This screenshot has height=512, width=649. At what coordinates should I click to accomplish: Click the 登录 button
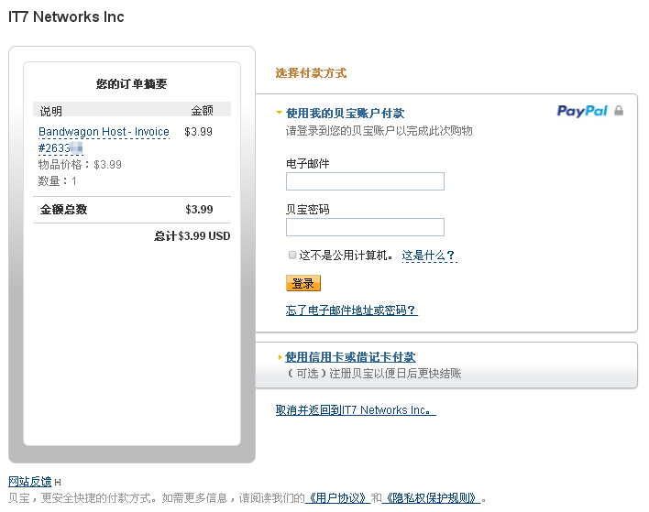pyautogui.click(x=303, y=283)
